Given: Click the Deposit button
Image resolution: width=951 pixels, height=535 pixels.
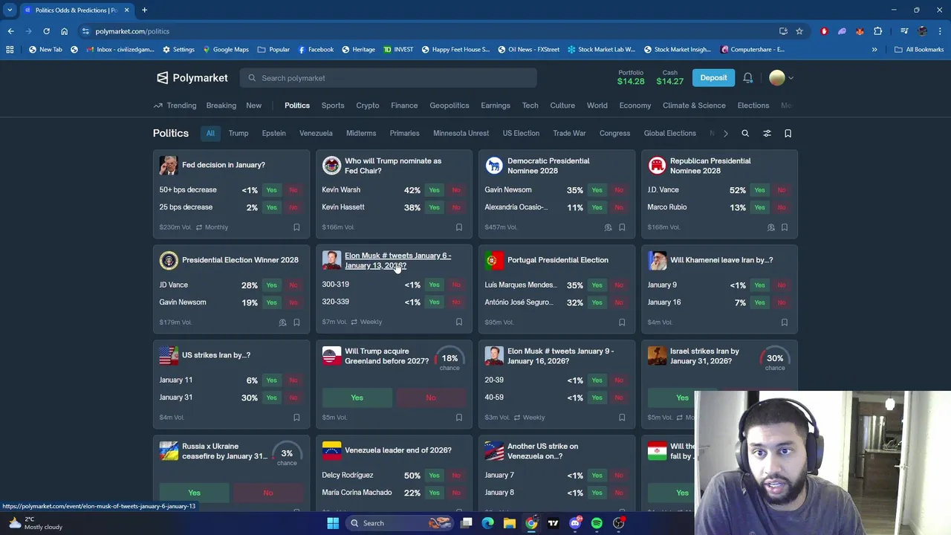Looking at the screenshot, I should [713, 78].
